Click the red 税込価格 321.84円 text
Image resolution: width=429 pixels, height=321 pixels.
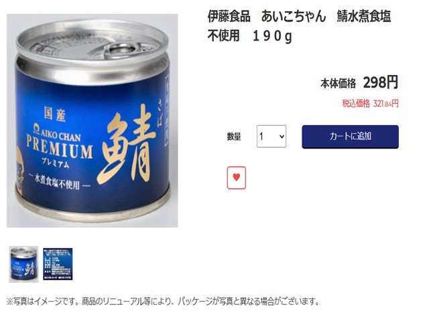coord(370,104)
